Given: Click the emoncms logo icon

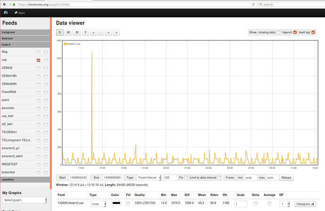Looking at the screenshot, I should click(6, 13).
